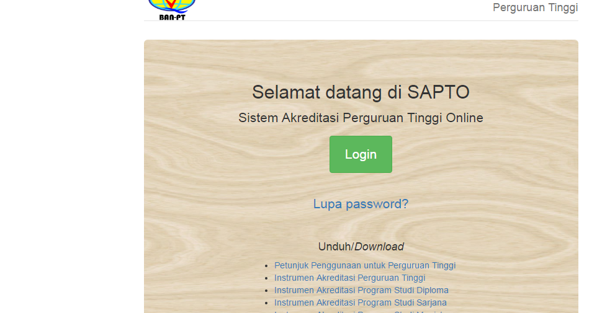This screenshot has width=597, height=313.
Task: Click the Sistem Akreditasi Perguruan Tinggi Online subtitle
Action: click(361, 118)
